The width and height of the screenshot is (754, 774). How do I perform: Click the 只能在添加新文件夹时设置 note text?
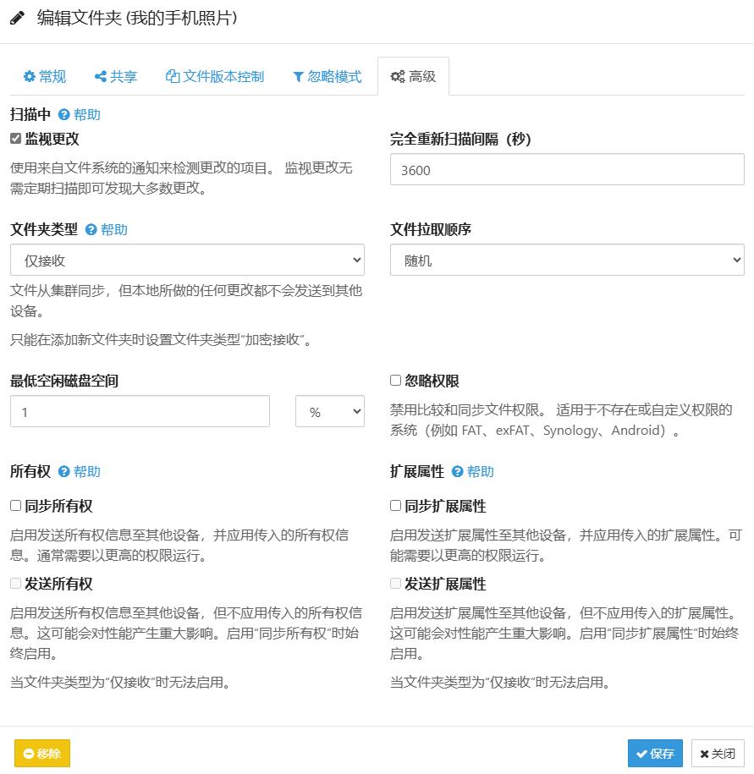coord(161,339)
